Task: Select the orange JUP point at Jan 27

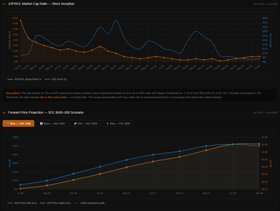Action: (100, 174)
